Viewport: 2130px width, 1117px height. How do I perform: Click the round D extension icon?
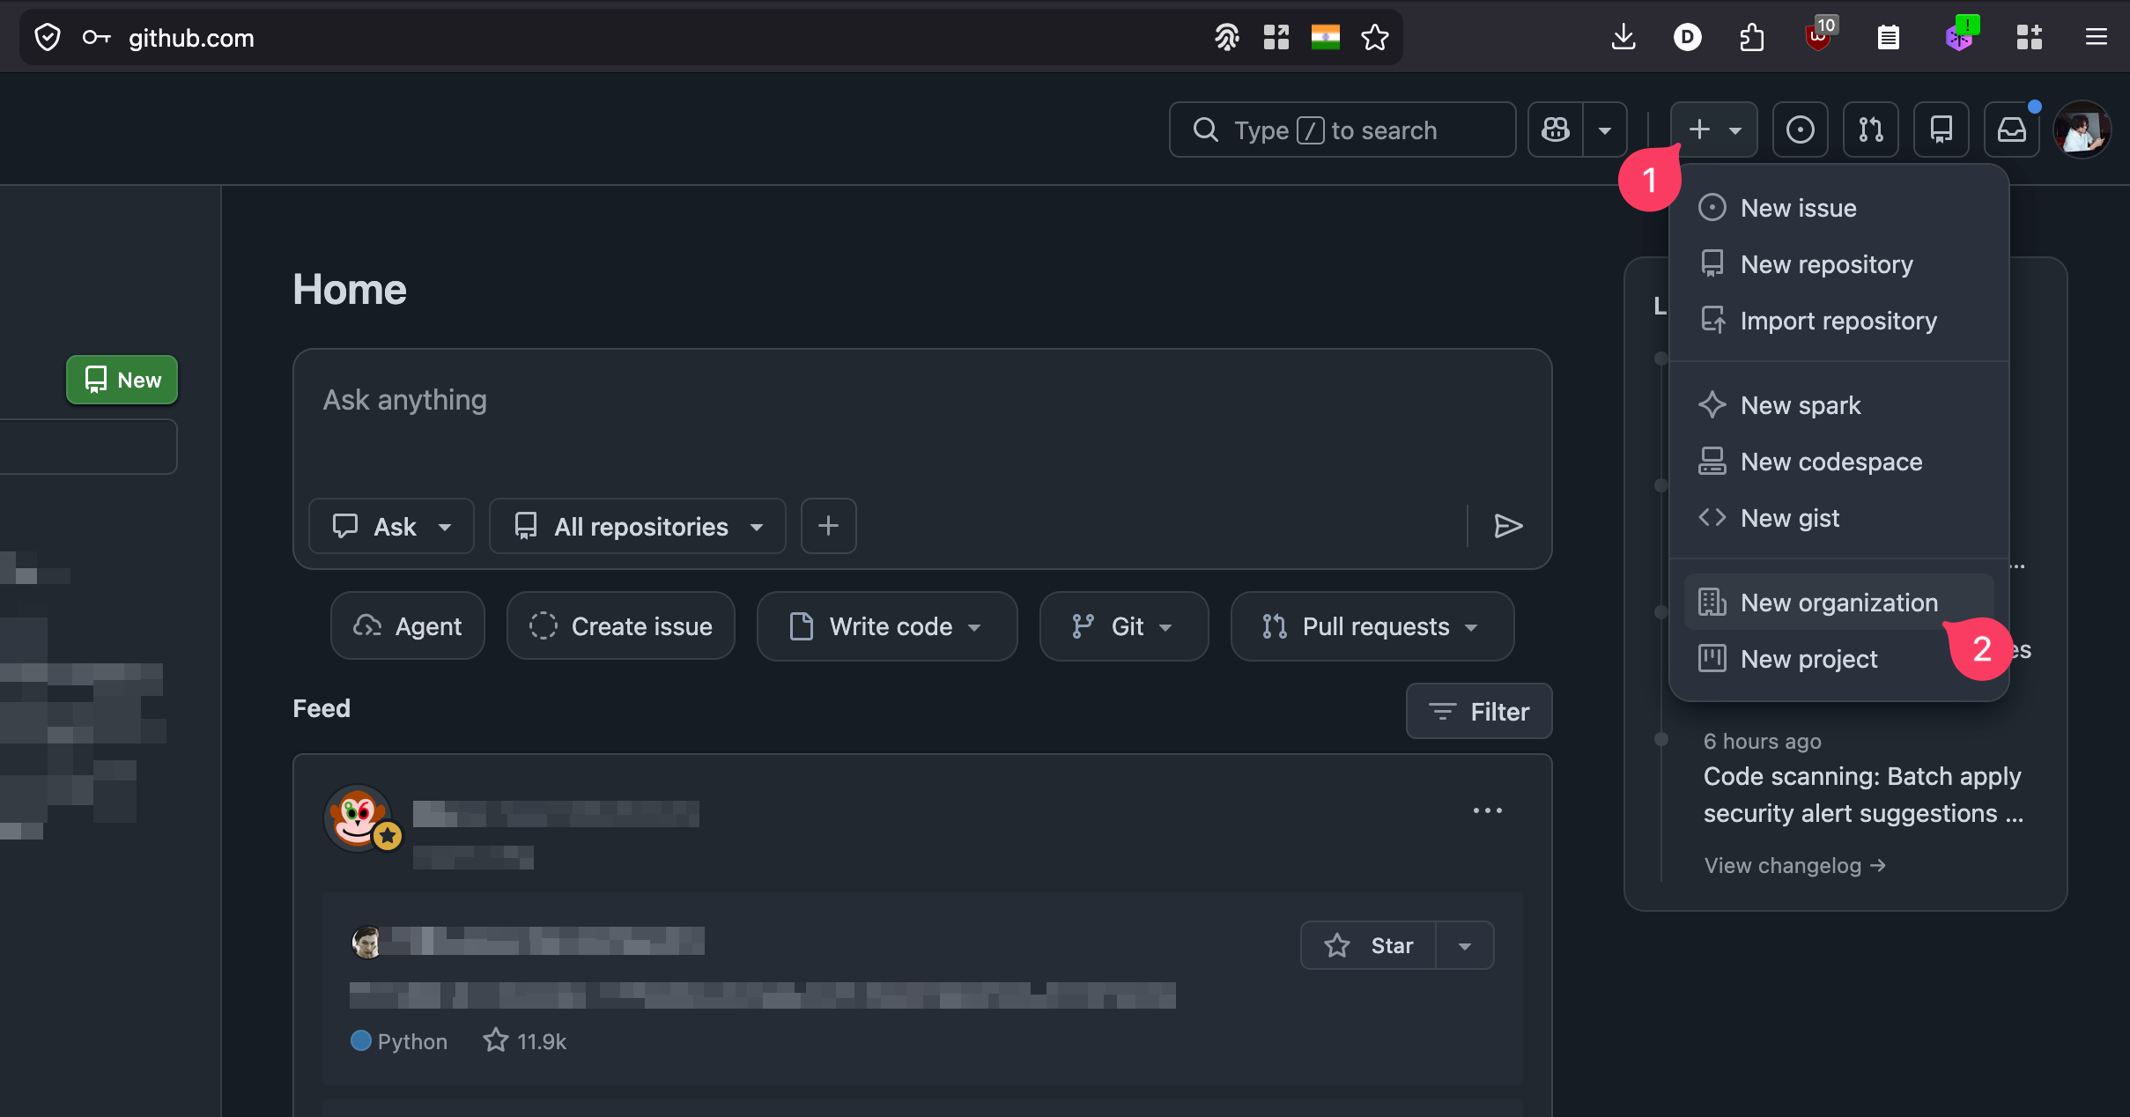(x=1687, y=37)
